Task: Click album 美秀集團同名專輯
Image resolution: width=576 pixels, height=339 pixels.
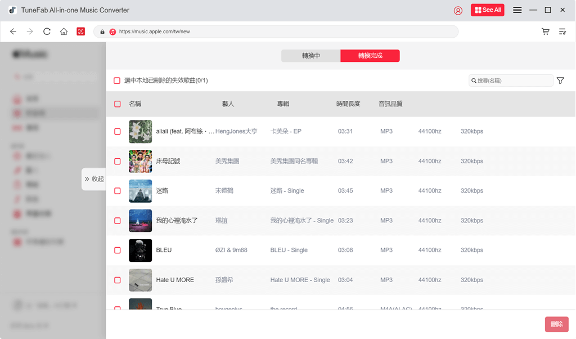Action: 294,161
